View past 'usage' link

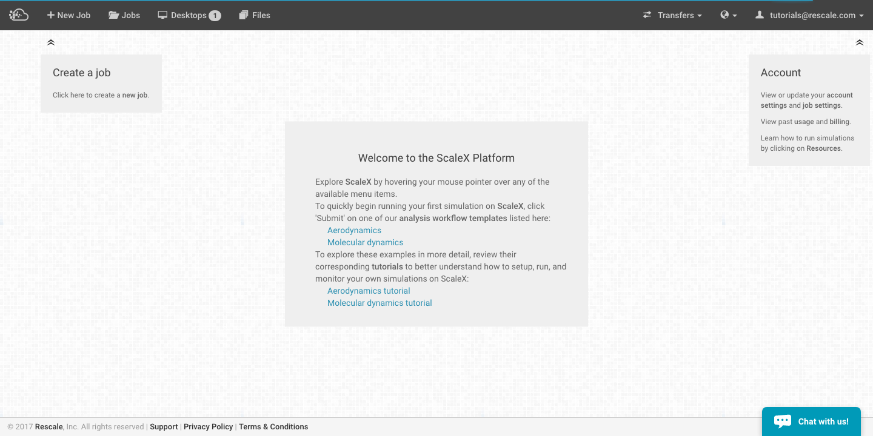point(804,122)
